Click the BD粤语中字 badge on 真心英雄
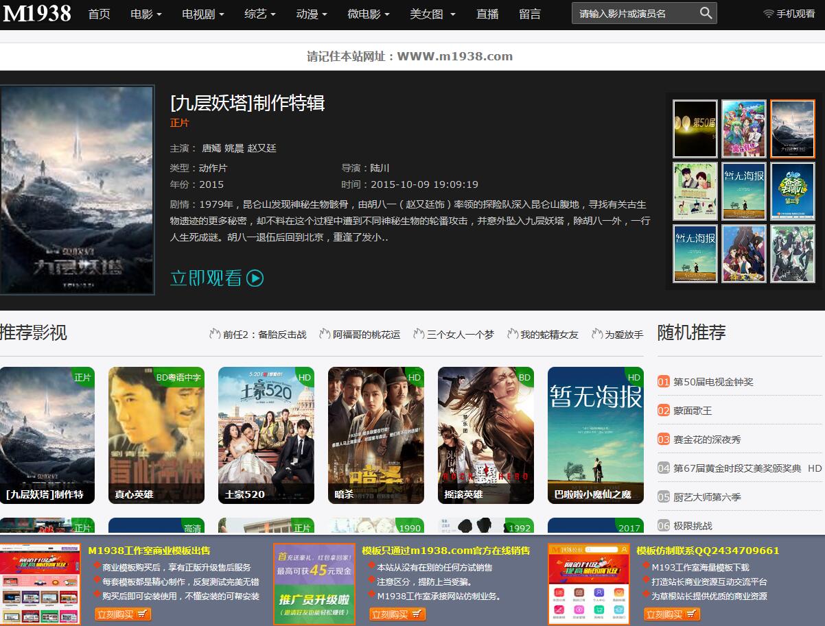Viewport: 825px width, 626px height. tap(178, 377)
